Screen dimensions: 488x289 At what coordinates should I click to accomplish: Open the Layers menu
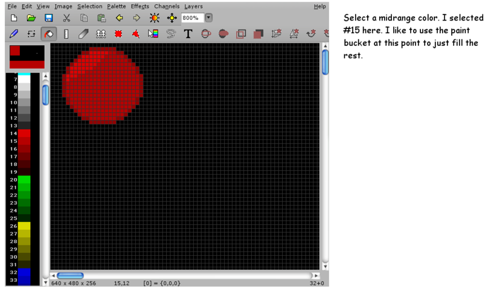click(193, 6)
